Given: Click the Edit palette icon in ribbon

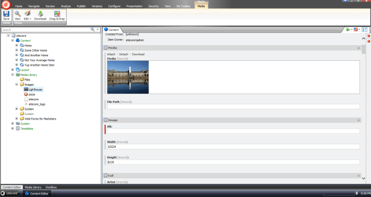Looking at the screenshot, I should (27, 14).
